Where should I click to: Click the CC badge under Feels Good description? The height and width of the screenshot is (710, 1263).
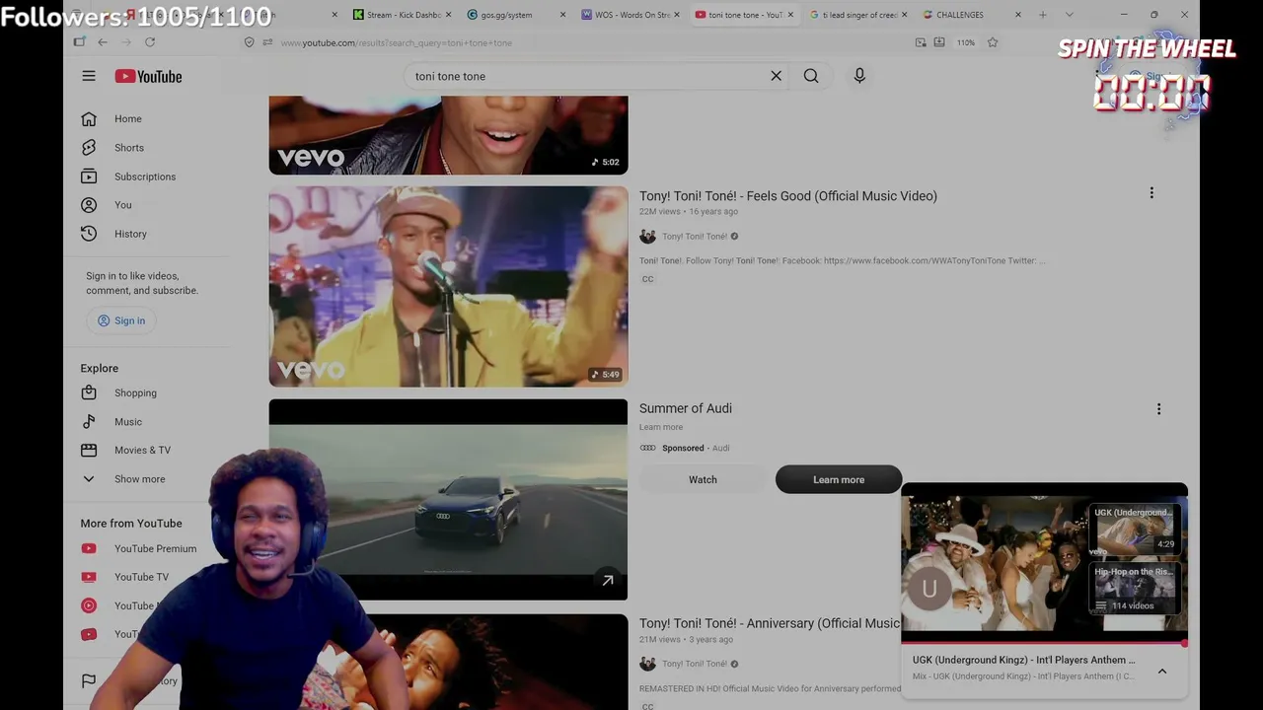(x=647, y=279)
